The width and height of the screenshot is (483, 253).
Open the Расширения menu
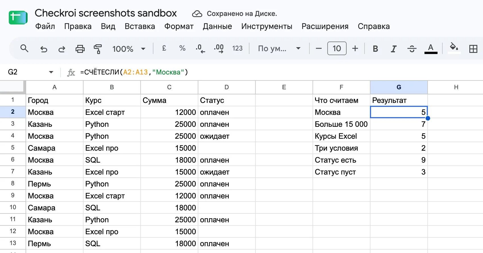pyautogui.click(x=325, y=26)
